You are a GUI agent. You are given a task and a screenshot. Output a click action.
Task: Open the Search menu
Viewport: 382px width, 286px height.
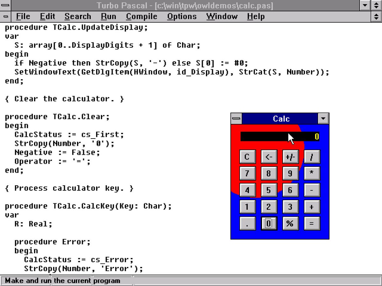click(x=78, y=17)
